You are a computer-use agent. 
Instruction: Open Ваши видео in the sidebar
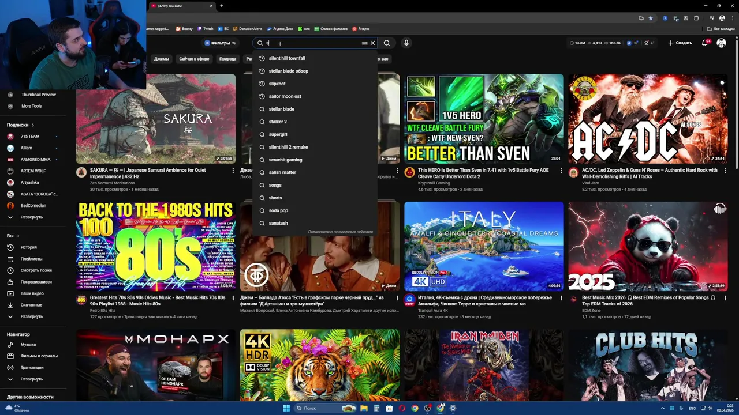[x=32, y=293]
